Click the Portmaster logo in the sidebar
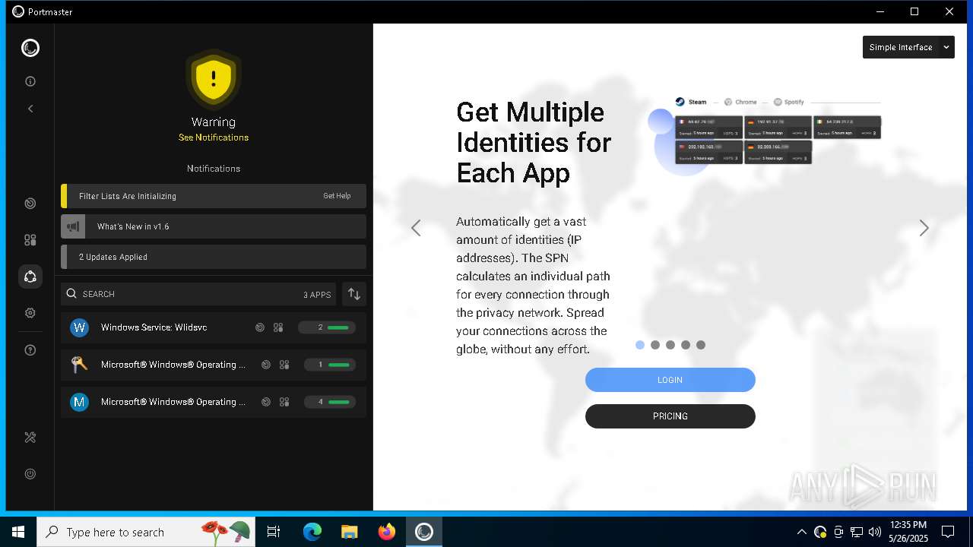The height and width of the screenshot is (547, 973). coord(30,48)
